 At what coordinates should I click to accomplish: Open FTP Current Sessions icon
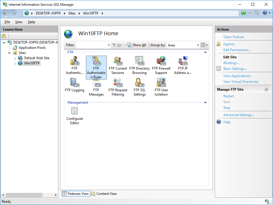click(118, 65)
